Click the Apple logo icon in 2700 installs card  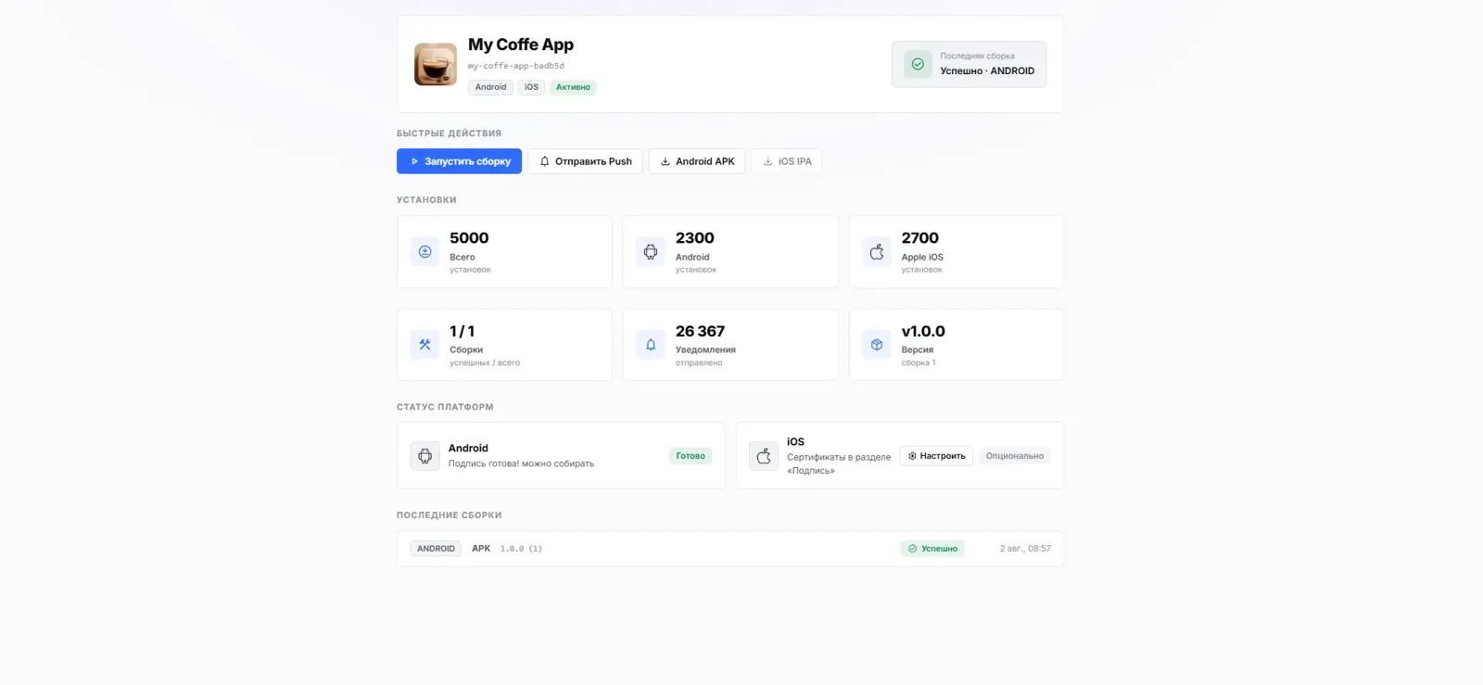click(x=877, y=251)
